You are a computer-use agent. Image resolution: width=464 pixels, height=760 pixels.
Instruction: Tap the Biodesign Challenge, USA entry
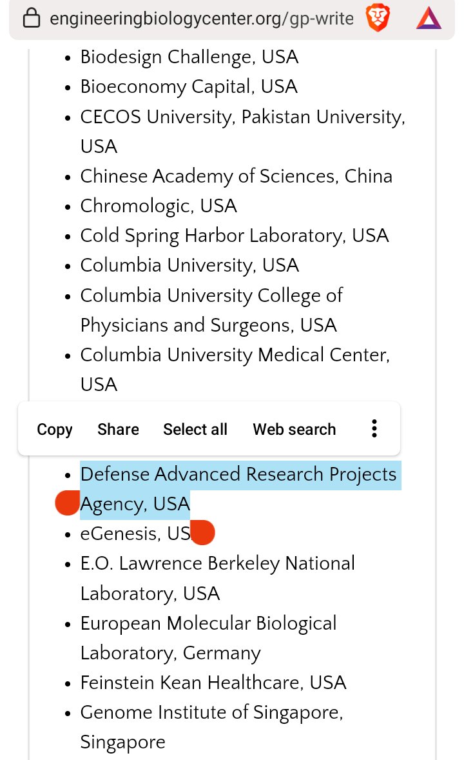click(189, 57)
